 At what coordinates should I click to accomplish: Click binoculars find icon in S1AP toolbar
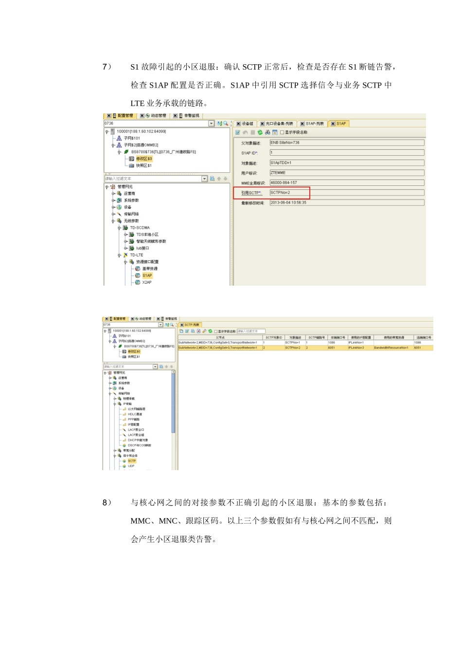click(267, 132)
